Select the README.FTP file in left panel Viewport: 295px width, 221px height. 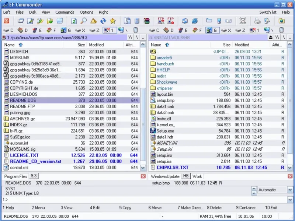(x=22, y=106)
